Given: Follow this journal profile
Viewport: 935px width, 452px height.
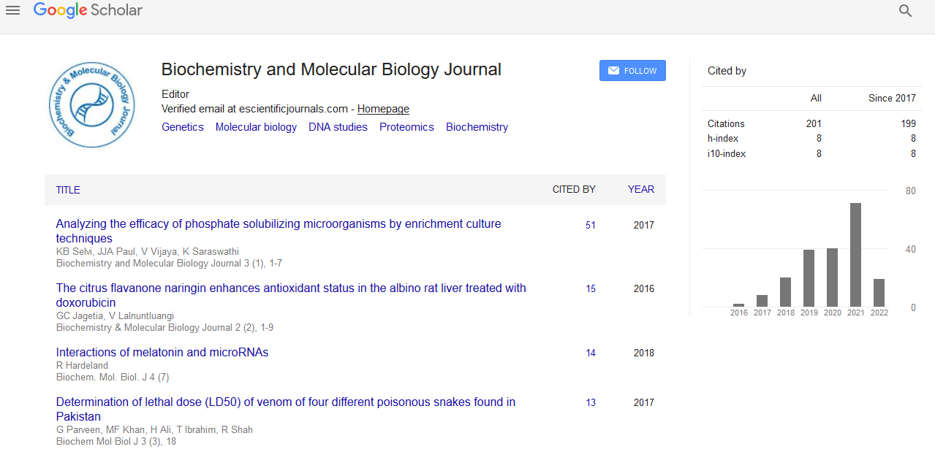Looking at the screenshot, I should [632, 71].
